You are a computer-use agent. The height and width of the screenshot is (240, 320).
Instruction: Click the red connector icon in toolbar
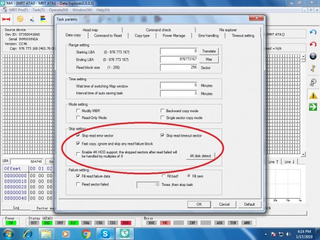[x=6, y=19]
